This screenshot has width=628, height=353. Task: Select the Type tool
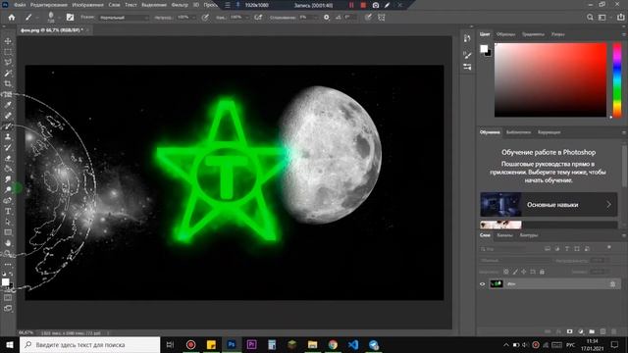(8, 212)
